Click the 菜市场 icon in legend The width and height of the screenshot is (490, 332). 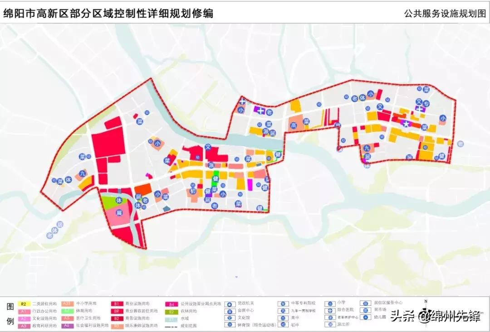click(x=366, y=310)
